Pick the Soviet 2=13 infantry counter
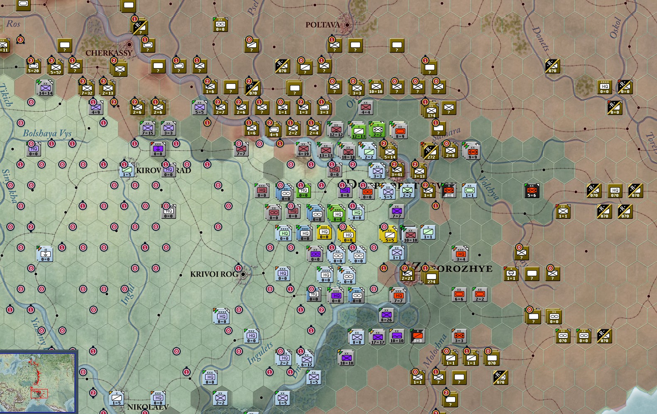Screen dimensions: 657x414 coord(108,88)
